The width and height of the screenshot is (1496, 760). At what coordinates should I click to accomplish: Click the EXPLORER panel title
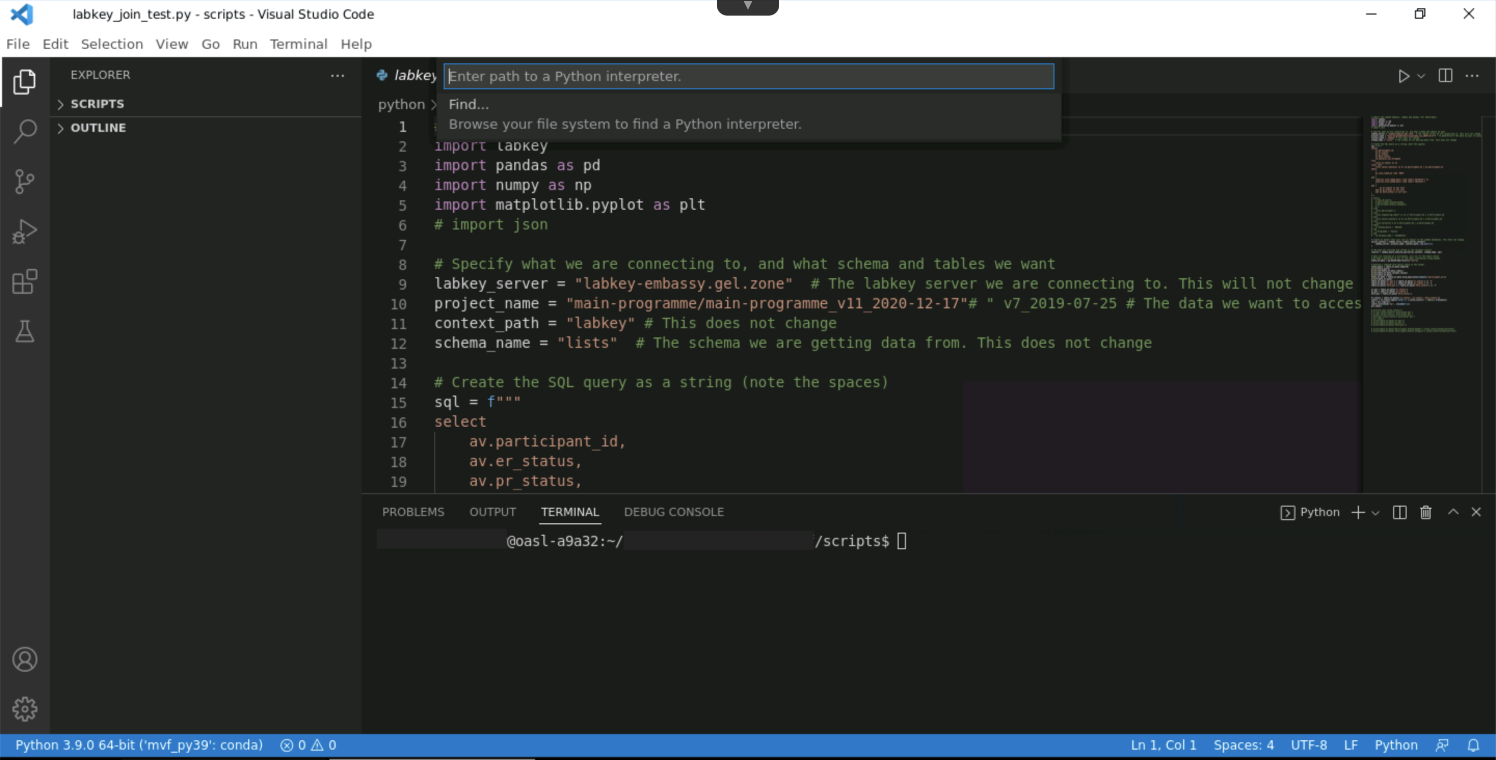pyautogui.click(x=100, y=75)
